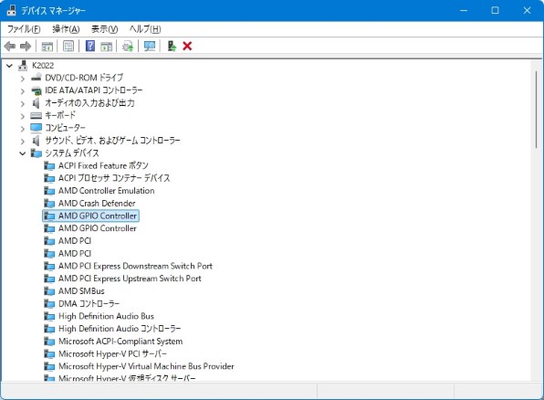Expand the オーディオの入力および出力 category

(23, 103)
